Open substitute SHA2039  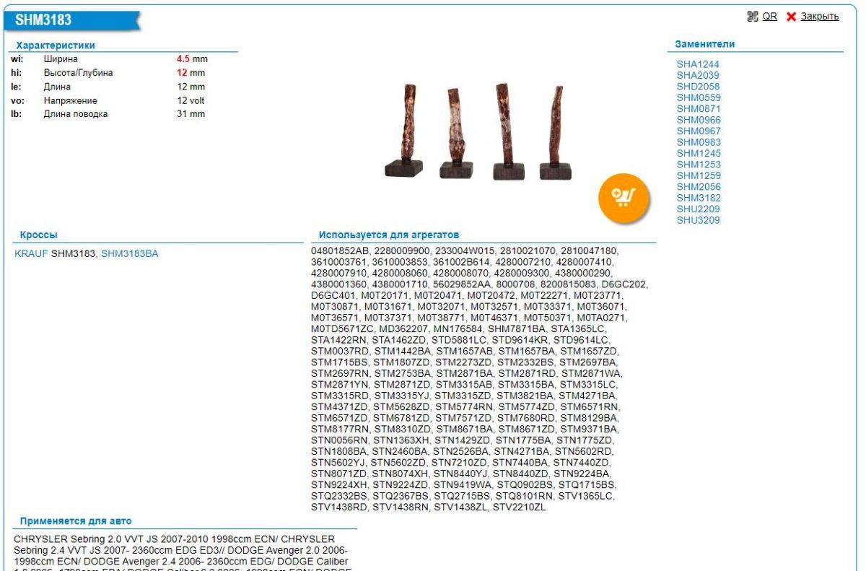(697, 75)
